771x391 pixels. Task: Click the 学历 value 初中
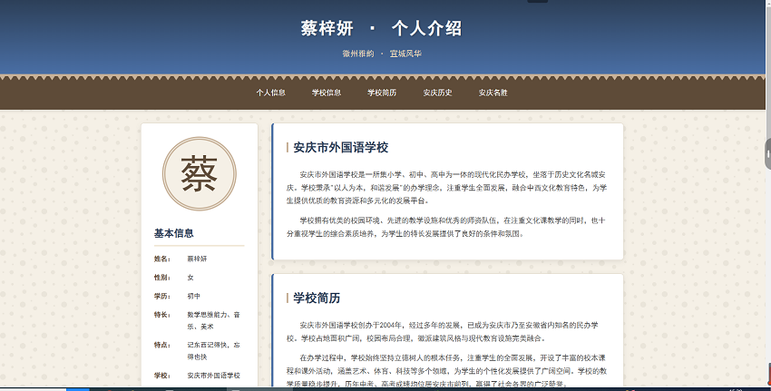[194, 296]
